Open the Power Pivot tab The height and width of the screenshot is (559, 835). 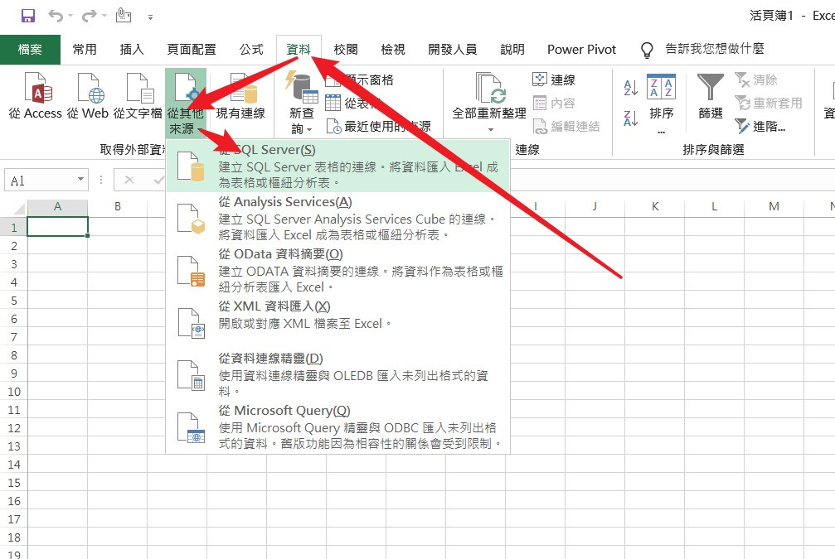click(x=581, y=50)
